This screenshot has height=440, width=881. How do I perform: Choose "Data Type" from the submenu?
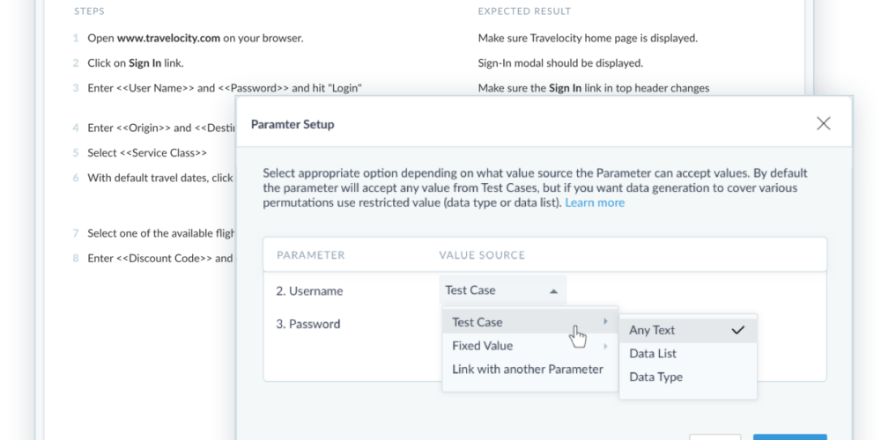coord(655,378)
